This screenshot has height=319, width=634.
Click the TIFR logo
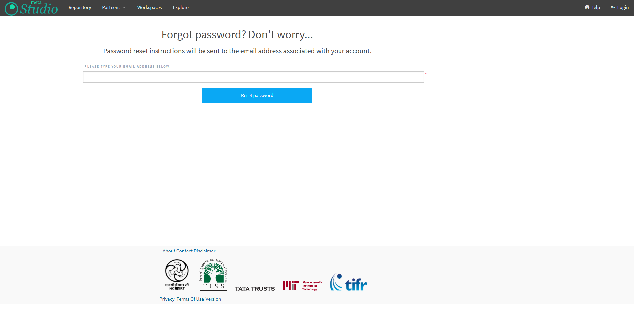(348, 282)
